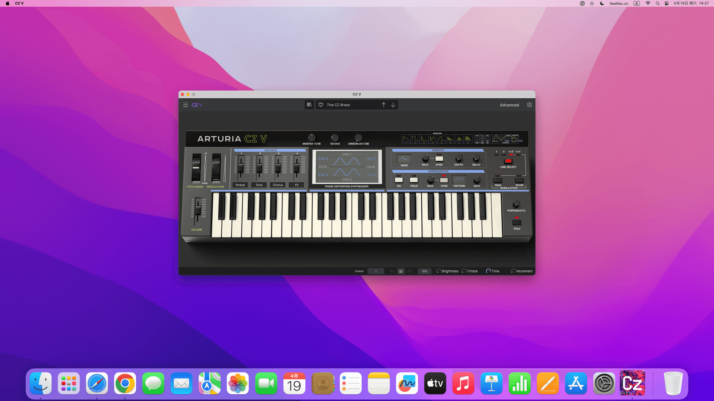Click the preset name The CZ Brass

338,105
